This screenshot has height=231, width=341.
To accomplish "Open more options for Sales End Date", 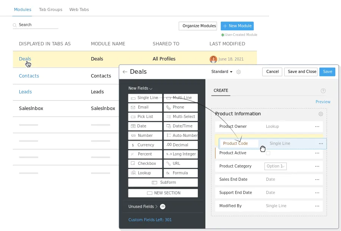I will coord(317,180).
